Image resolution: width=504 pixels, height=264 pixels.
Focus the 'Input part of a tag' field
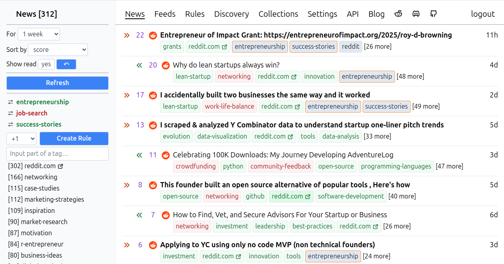point(58,154)
